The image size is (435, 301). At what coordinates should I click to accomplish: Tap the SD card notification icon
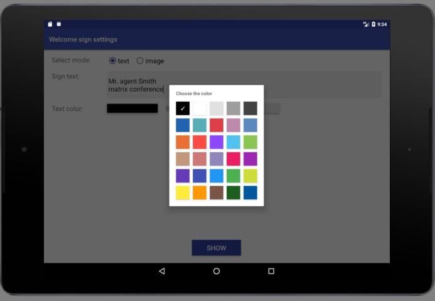[50, 24]
